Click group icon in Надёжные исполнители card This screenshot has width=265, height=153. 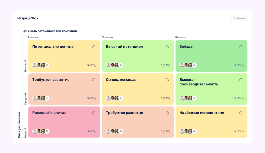(x=194, y=131)
